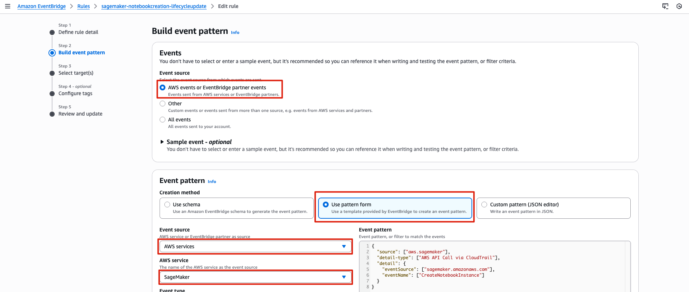Image resolution: width=689 pixels, height=292 pixels.
Task: Open the SageMaker AWS service dropdown
Action: click(255, 277)
